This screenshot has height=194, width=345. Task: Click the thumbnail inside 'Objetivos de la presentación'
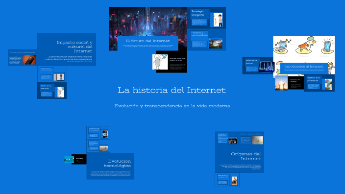point(328,84)
